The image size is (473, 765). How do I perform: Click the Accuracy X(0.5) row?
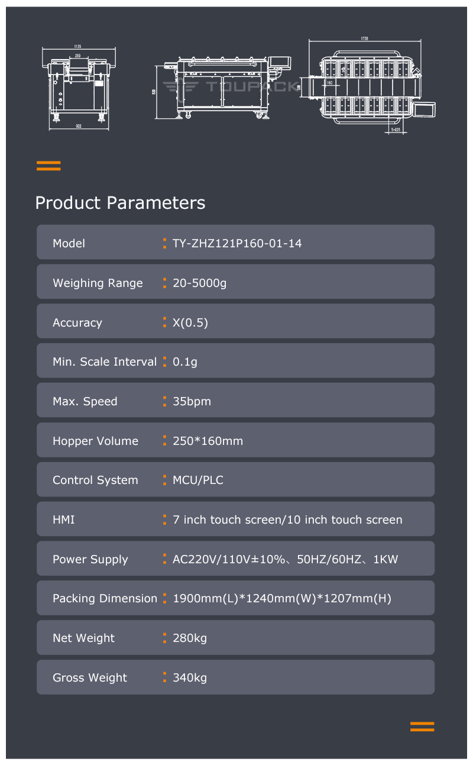[x=235, y=321]
